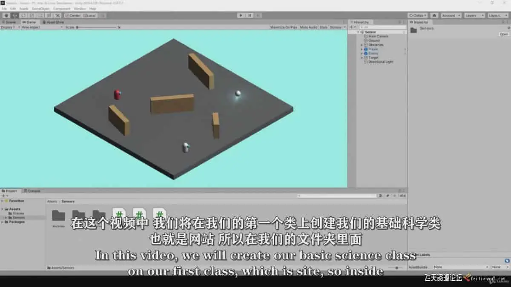The height and width of the screenshot is (287, 511).
Task: Open the Component menu
Action: 62,9
